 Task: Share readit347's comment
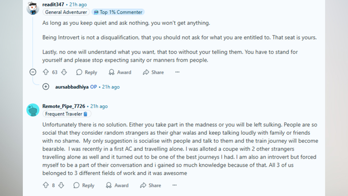[x=153, y=72]
